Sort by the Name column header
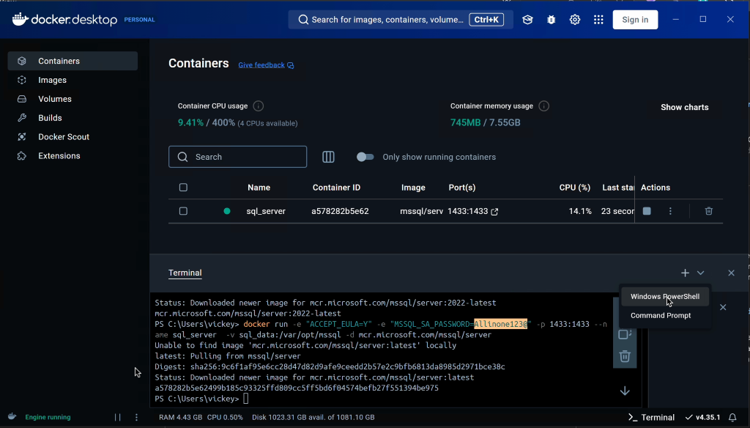The image size is (750, 428). click(259, 188)
